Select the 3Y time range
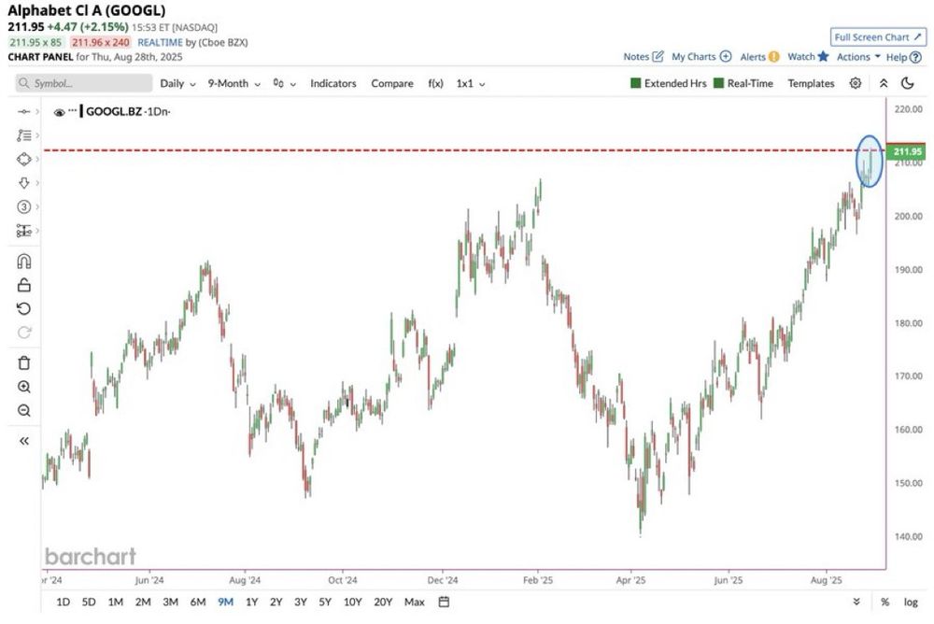934x624 pixels. 300,602
